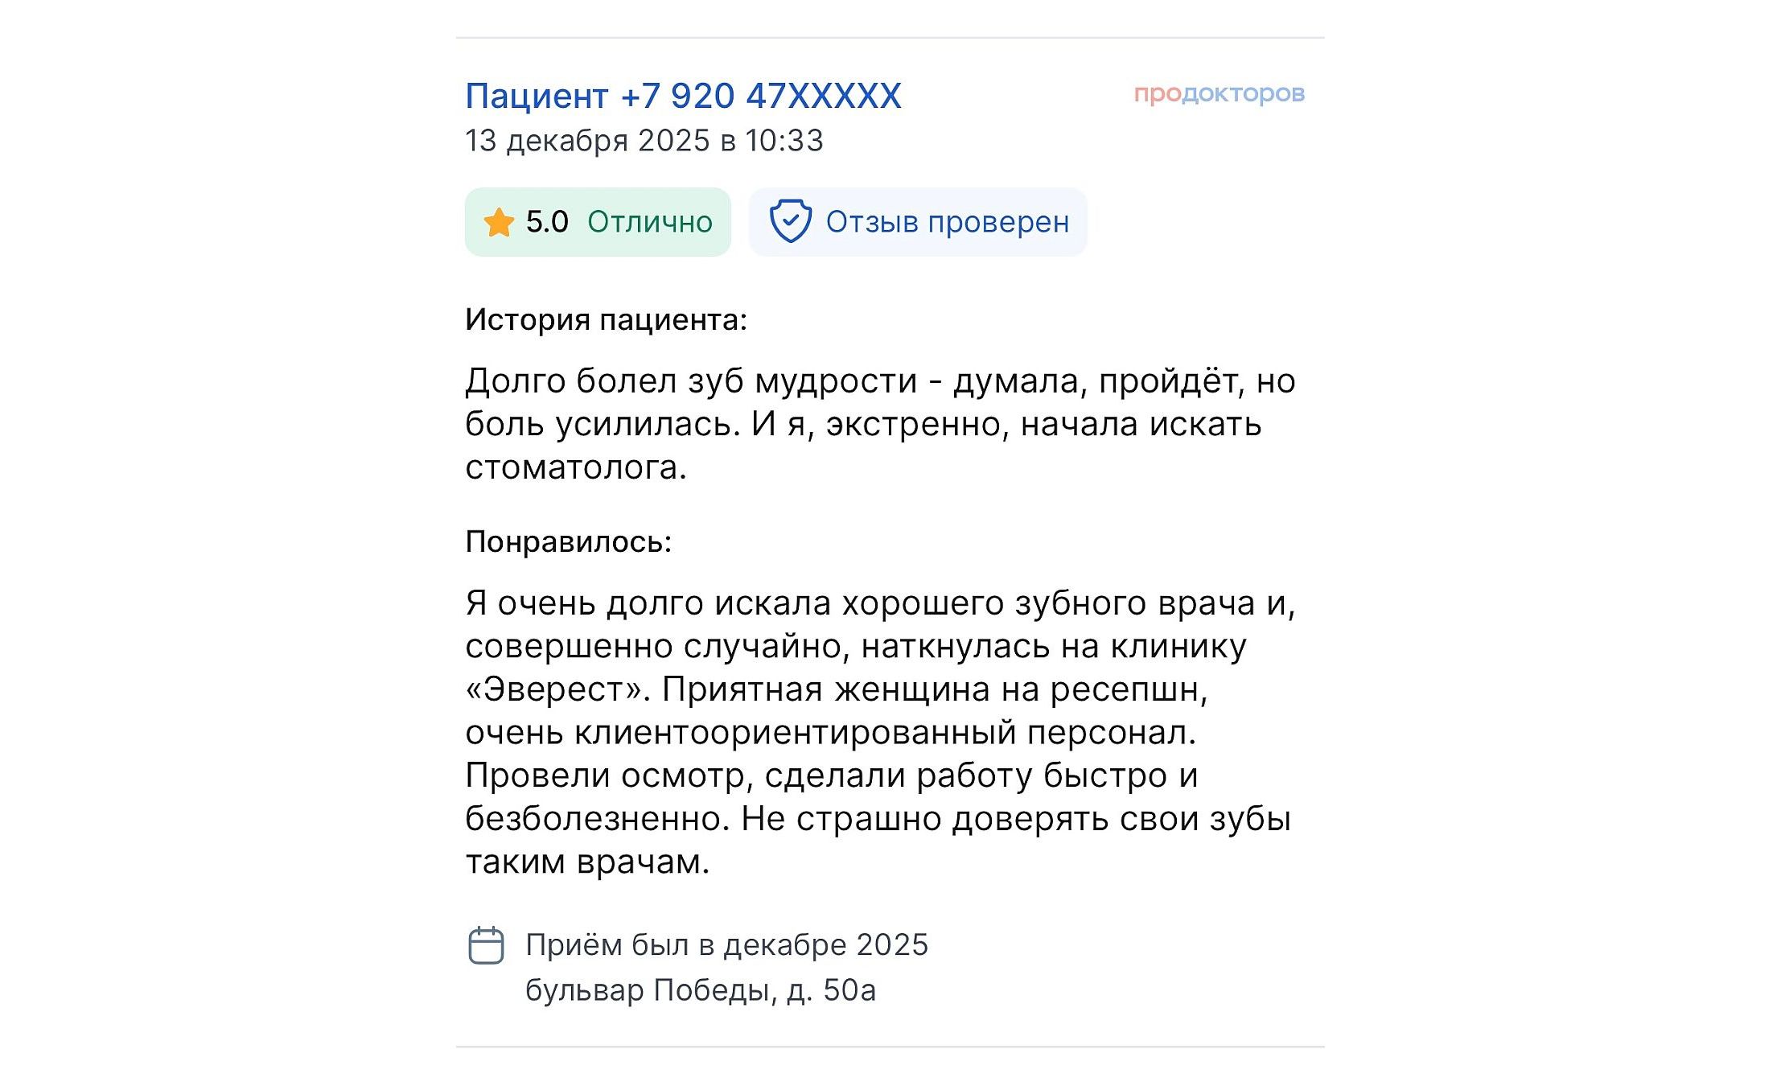The width and height of the screenshot is (1781, 1086).
Task: Select the "История пациента:" heading
Action: [x=606, y=320]
